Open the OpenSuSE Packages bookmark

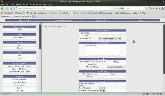123,13
